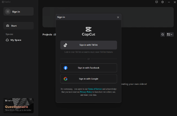Screen dimensions: 177x116
Task: Click the Google logo icon
Action: pyautogui.click(x=65, y=79)
